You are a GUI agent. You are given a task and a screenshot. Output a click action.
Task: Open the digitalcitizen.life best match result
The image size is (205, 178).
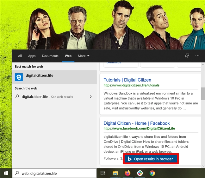(54, 77)
